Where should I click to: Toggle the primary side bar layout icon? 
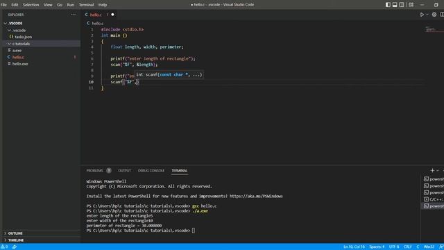pos(388,5)
